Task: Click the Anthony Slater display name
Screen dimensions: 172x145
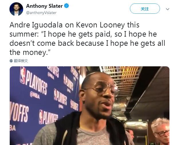Action: click(44, 6)
